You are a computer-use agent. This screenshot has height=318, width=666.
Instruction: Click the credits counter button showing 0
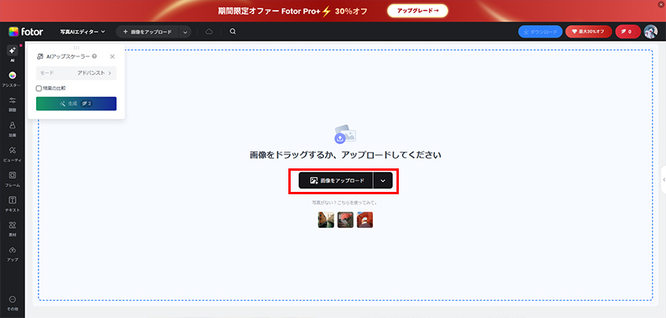click(628, 32)
